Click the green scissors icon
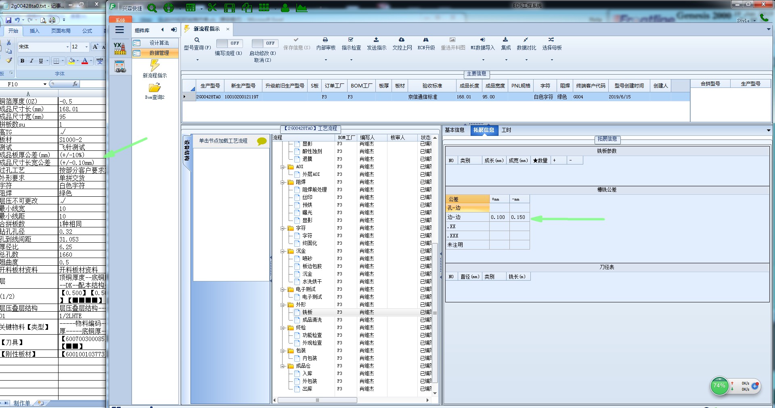This screenshot has height=408, width=775. click(x=212, y=7)
